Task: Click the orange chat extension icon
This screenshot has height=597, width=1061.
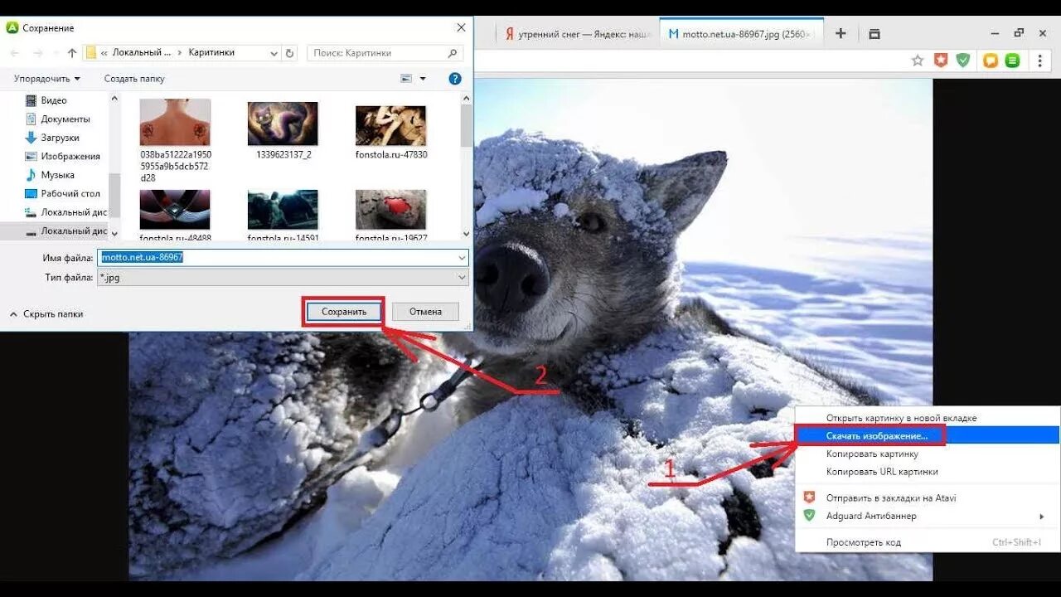Action: [990, 60]
